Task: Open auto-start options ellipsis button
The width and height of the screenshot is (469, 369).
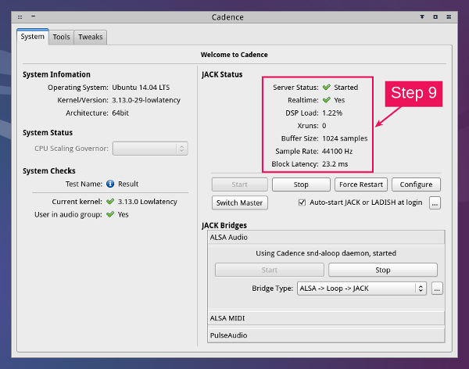Action: 435,203
